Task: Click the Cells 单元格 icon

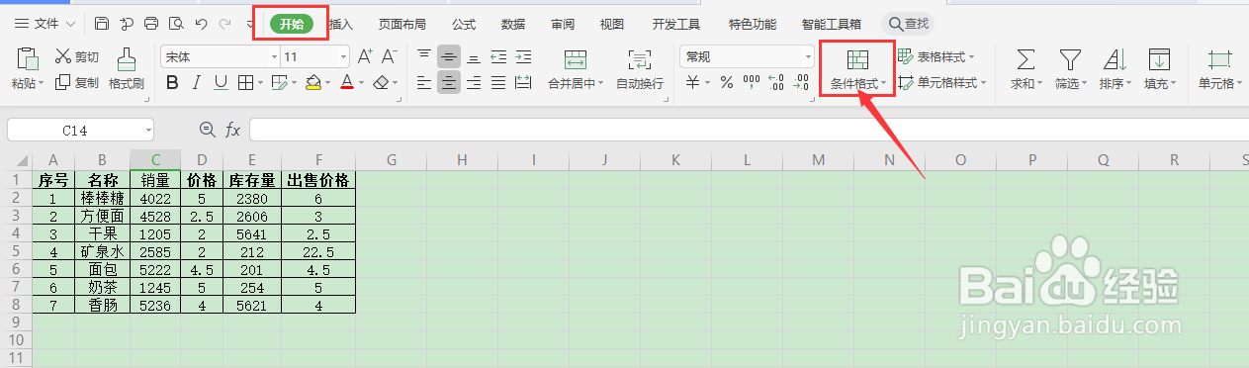Action: tap(1219, 59)
